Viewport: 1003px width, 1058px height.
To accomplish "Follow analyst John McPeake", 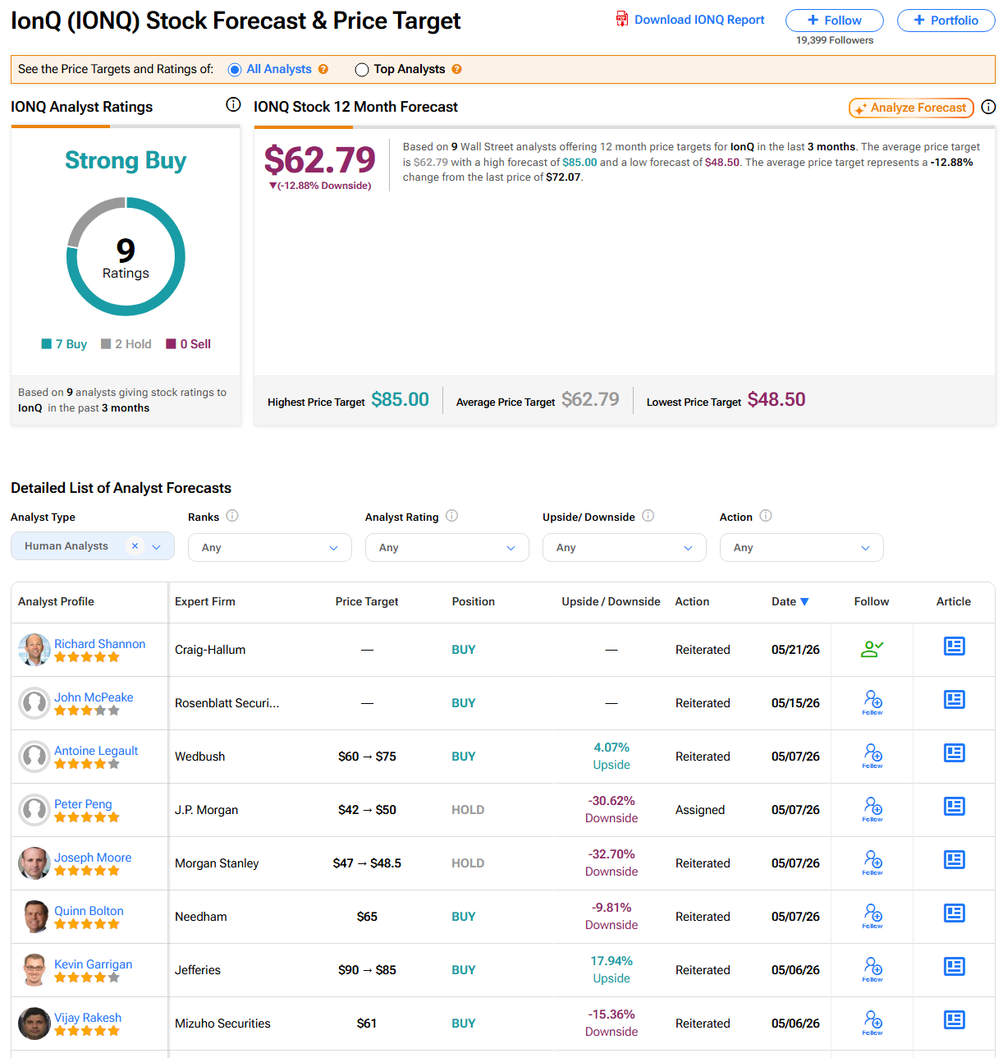I will pos(872,702).
